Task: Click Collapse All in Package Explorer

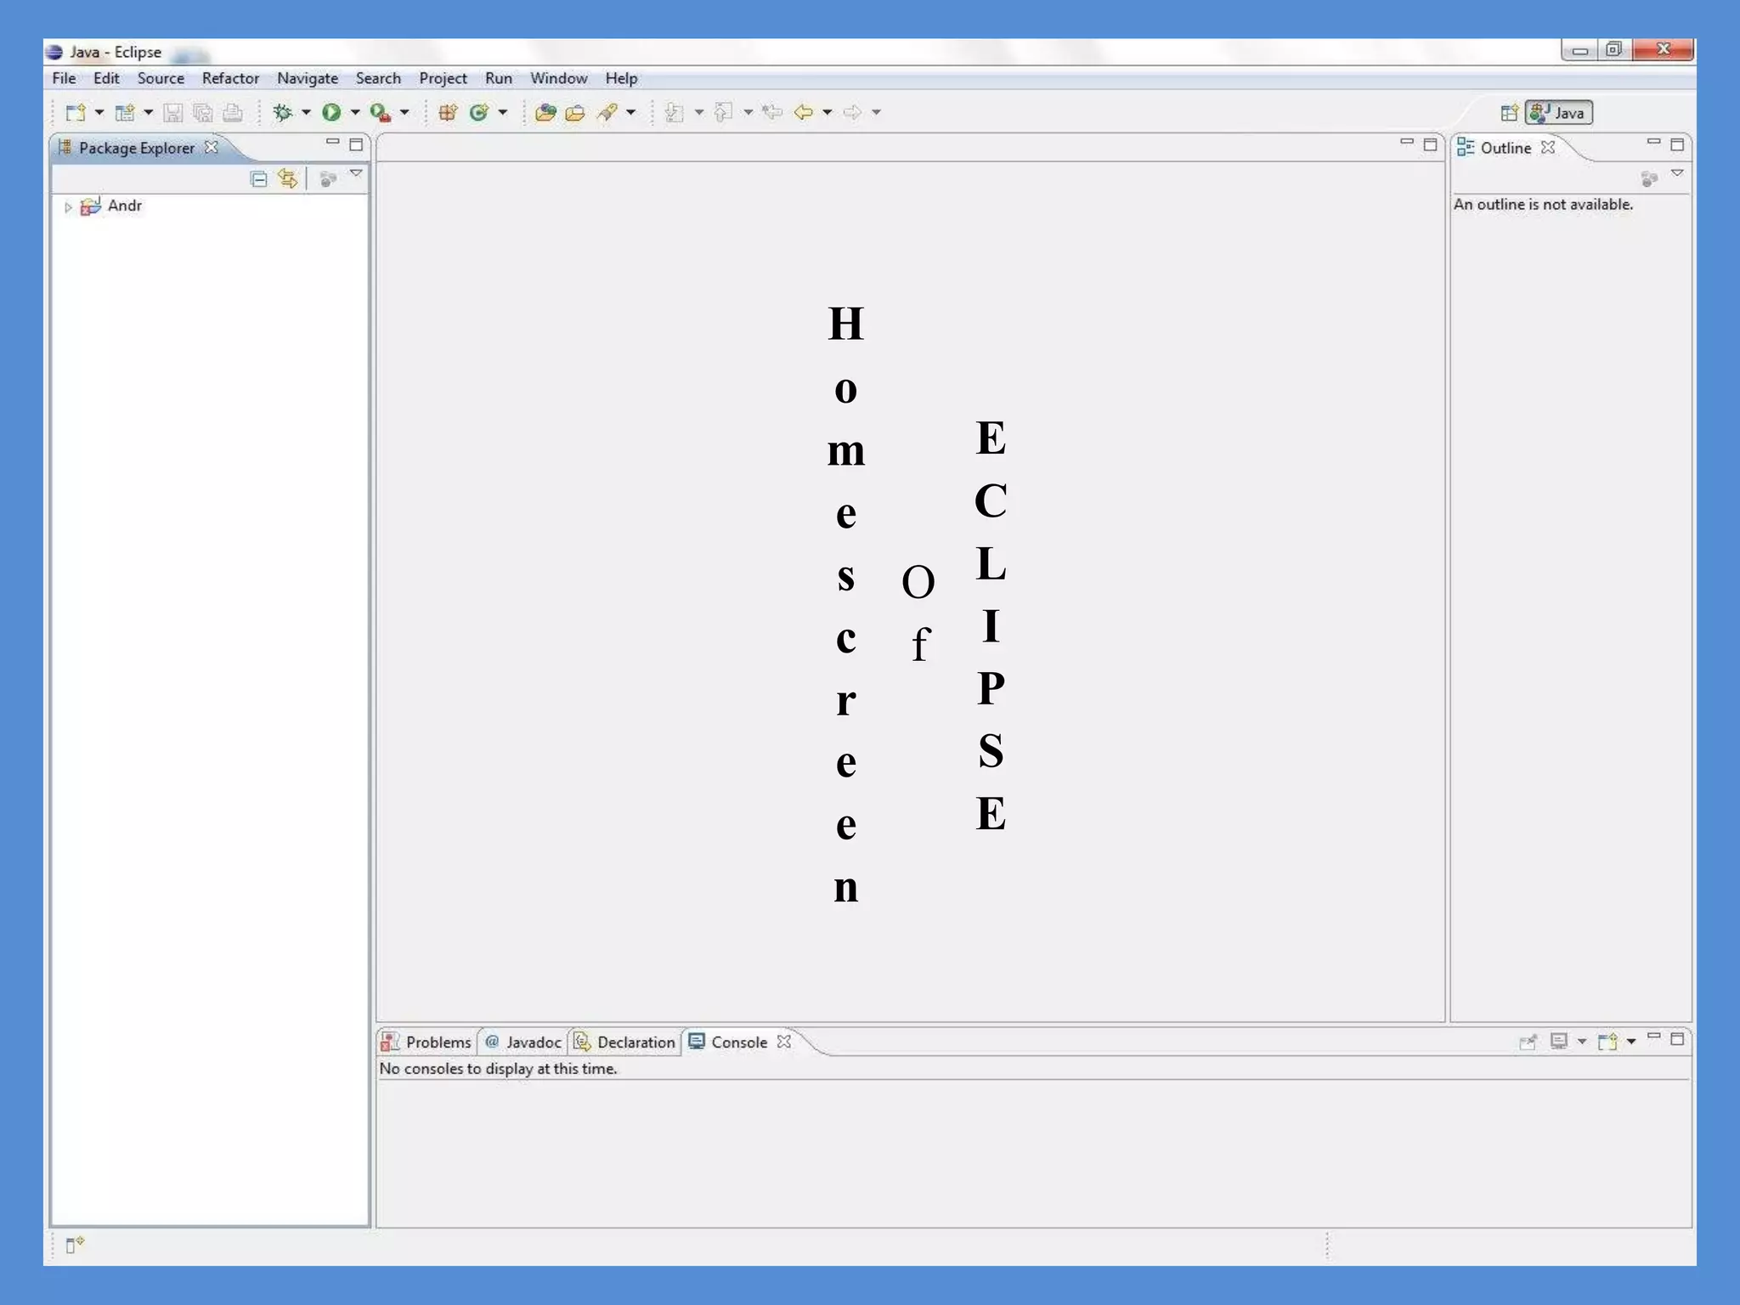Action: tap(258, 178)
